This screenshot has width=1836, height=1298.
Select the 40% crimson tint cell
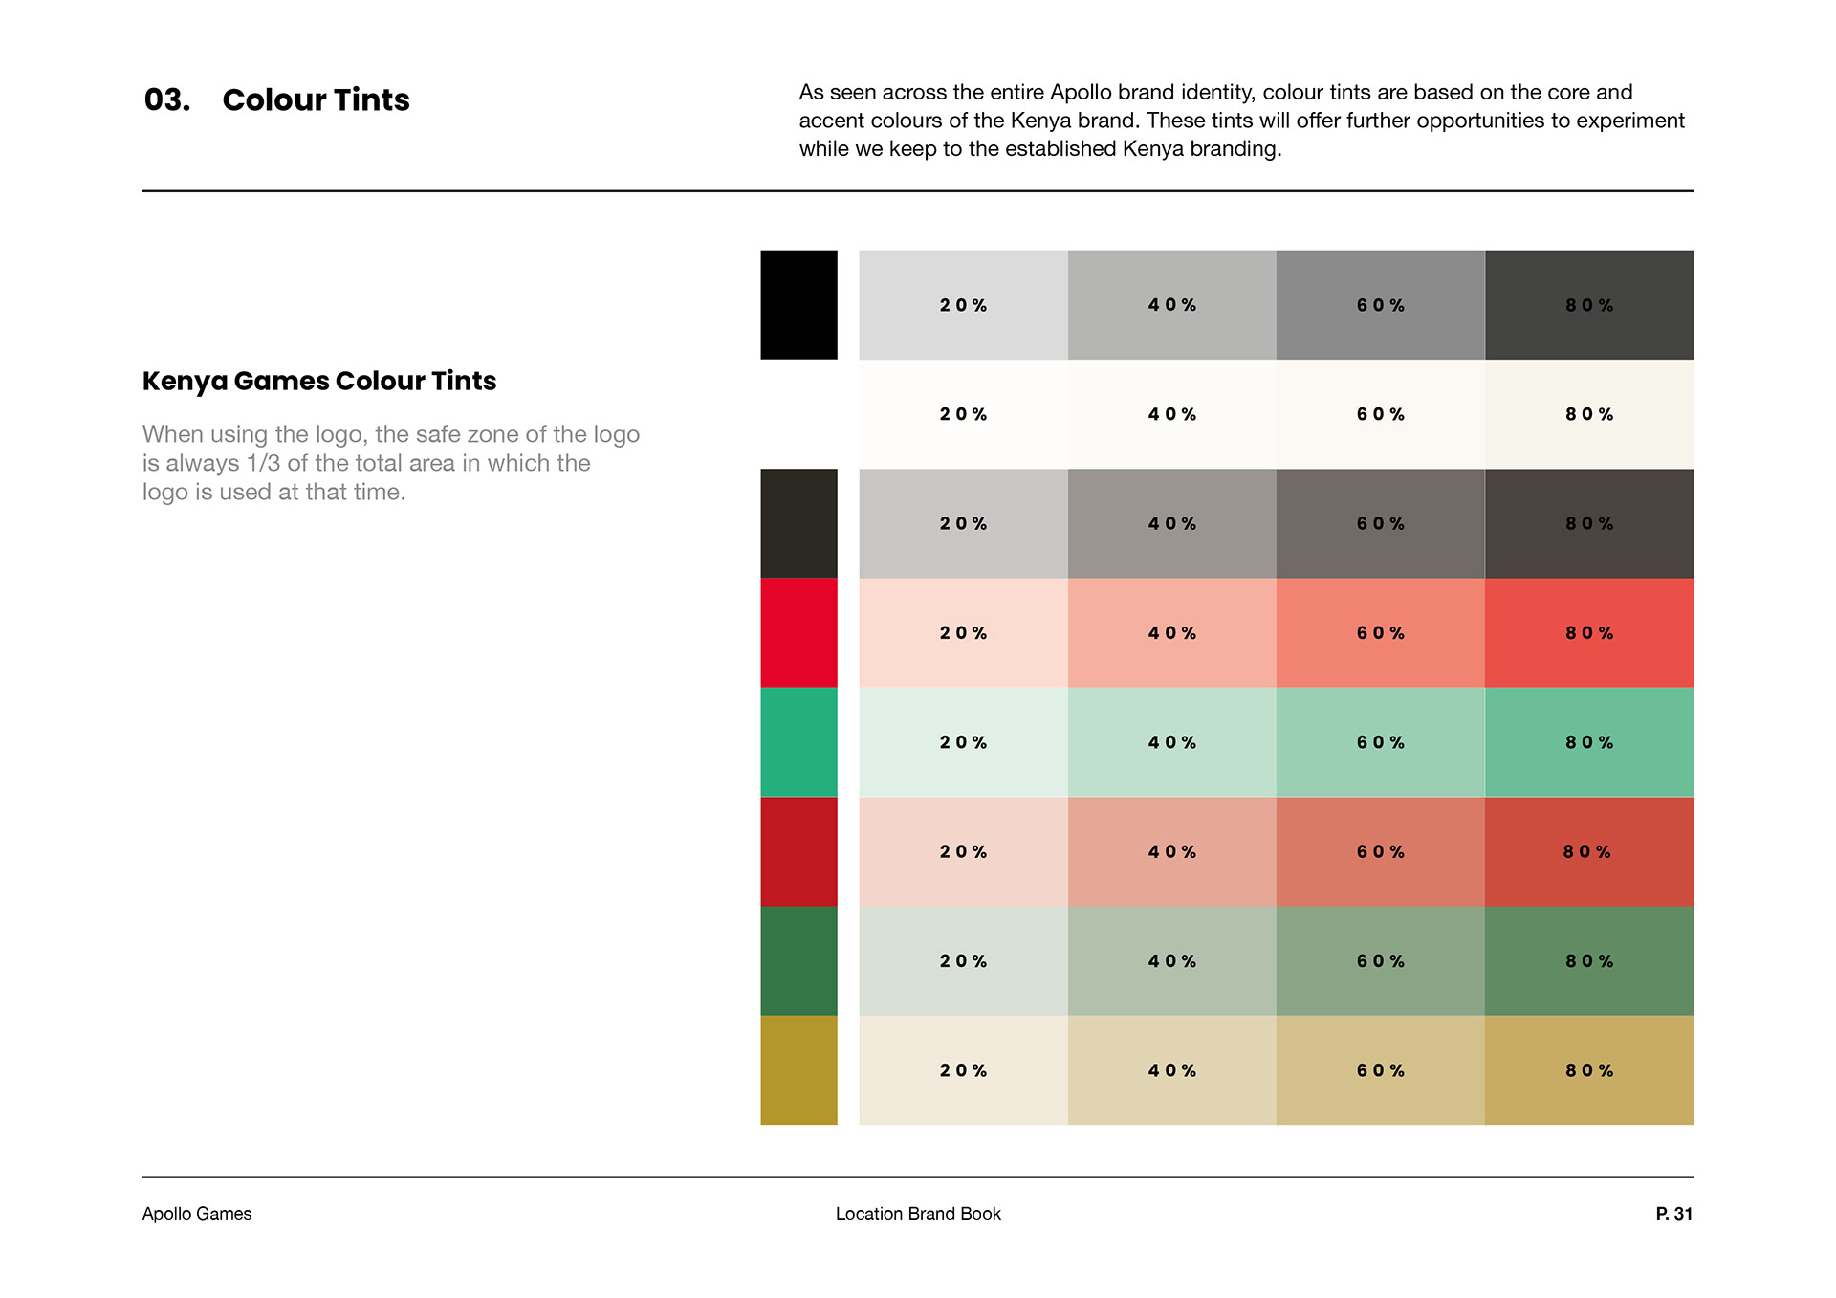click(1171, 851)
